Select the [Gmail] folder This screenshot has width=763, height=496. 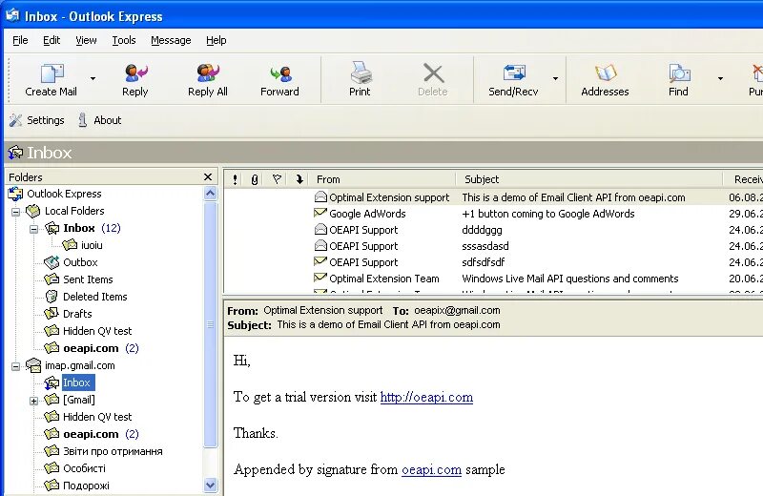pyautogui.click(x=79, y=400)
